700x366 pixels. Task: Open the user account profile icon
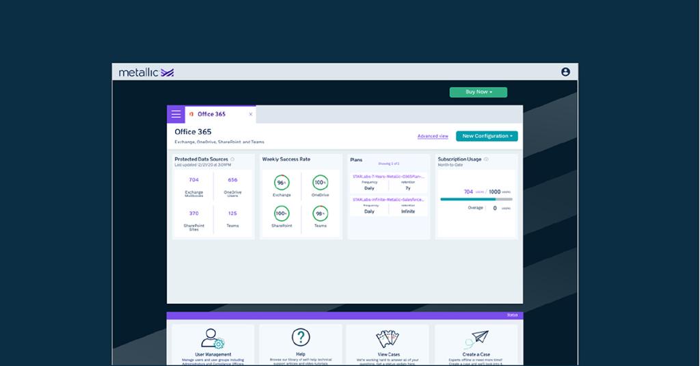565,72
